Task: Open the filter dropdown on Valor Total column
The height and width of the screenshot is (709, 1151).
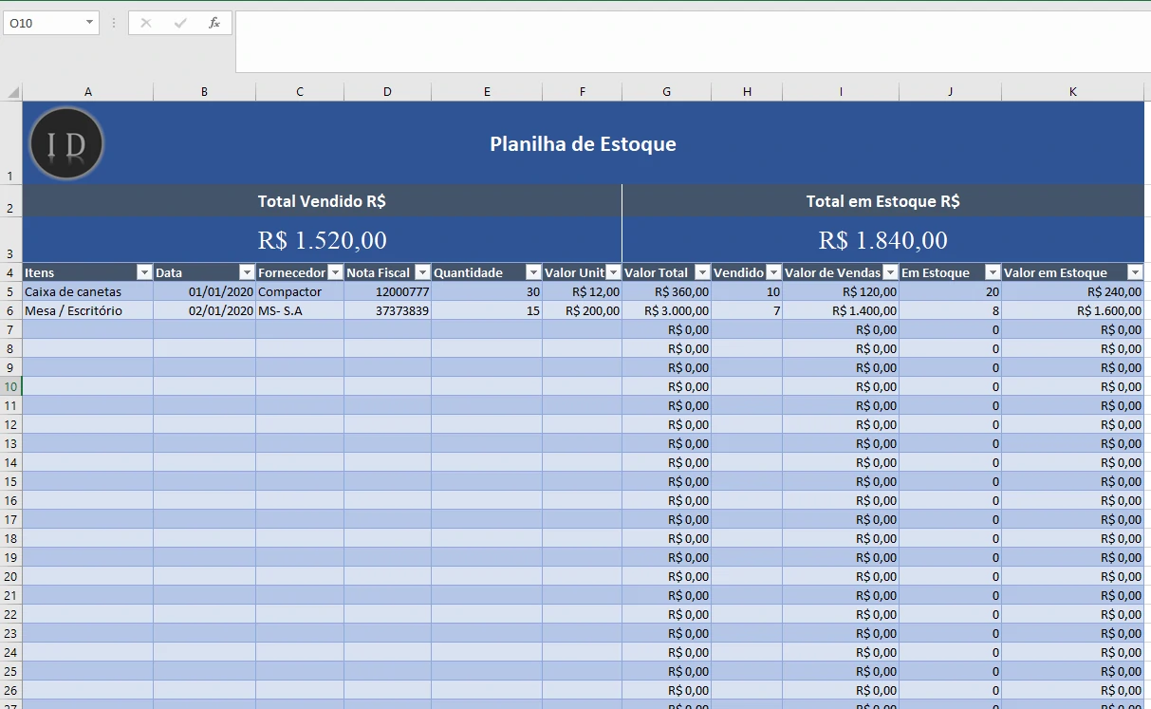Action: 701,272
